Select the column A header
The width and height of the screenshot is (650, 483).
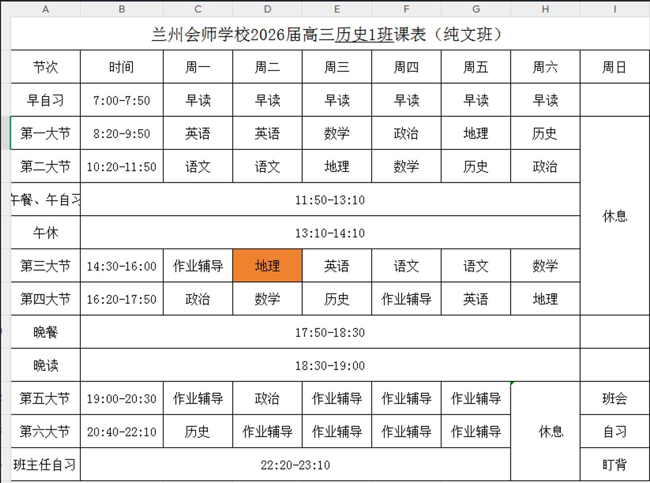coord(46,9)
